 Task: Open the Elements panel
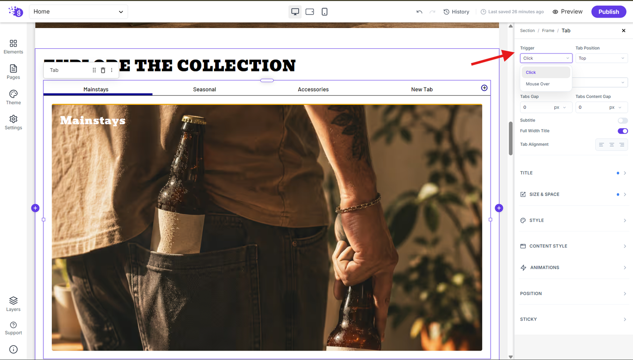point(13,47)
